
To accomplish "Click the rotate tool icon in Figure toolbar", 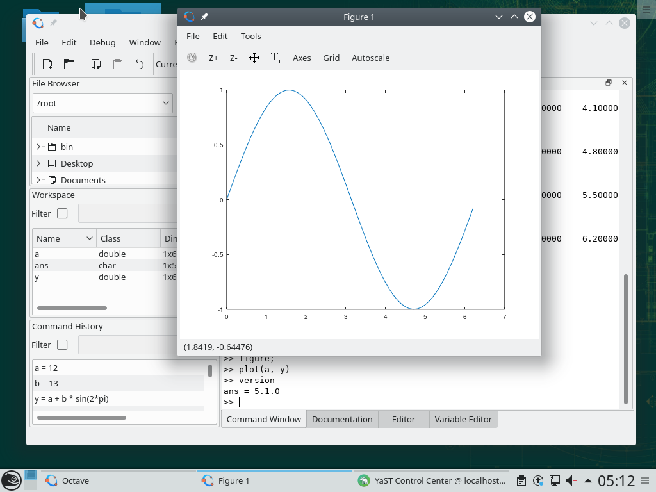I will (x=192, y=58).
